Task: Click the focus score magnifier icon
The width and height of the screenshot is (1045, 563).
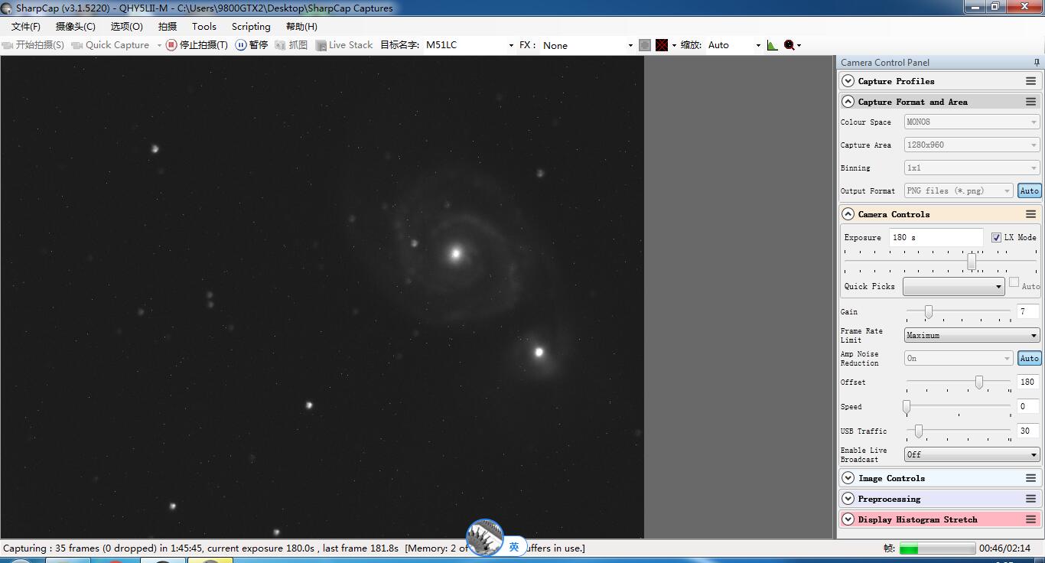Action: (789, 45)
